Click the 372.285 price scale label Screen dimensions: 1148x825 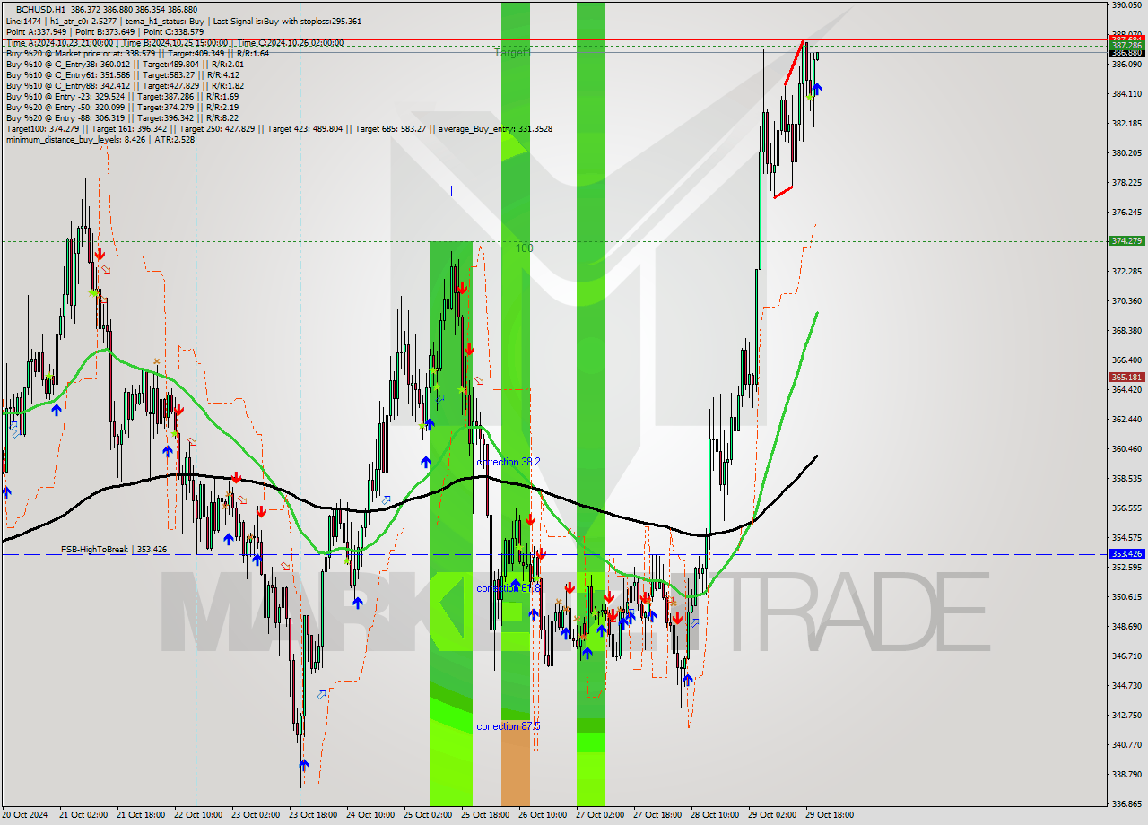point(1126,272)
